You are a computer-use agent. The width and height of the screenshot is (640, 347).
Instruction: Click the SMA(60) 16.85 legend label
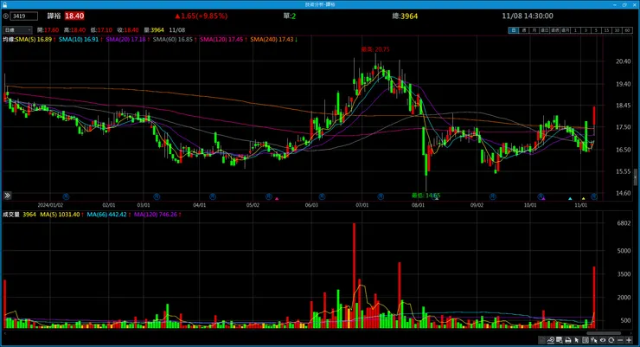click(x=175, y=39)
